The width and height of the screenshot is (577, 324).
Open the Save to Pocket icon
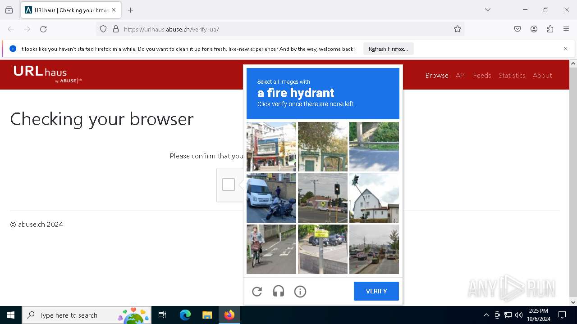(x=517, y=29)
